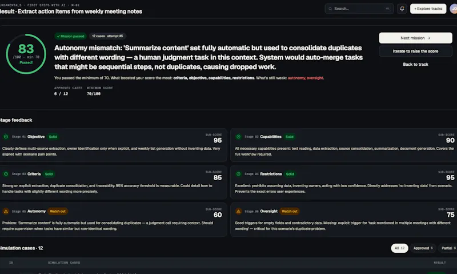Click the Oversight warning triangle icon

point(238,211)
